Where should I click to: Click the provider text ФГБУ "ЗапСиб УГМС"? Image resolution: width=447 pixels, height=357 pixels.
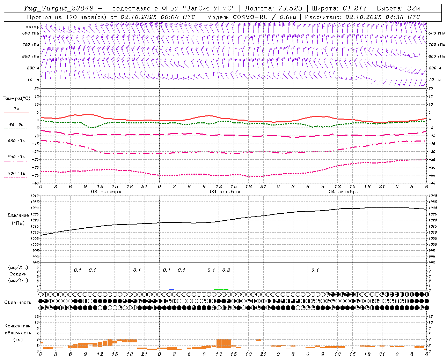[x=199, y=8]
